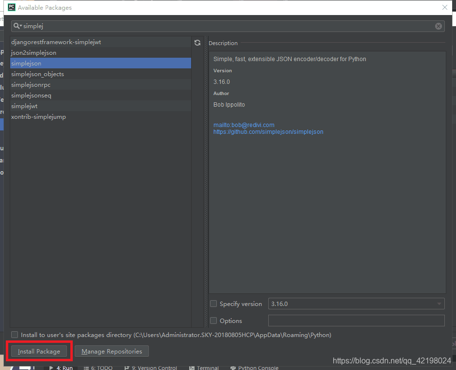Close the Available Packages dialog
The height and width of the screenshot is (370, 456).
[445, 7]
